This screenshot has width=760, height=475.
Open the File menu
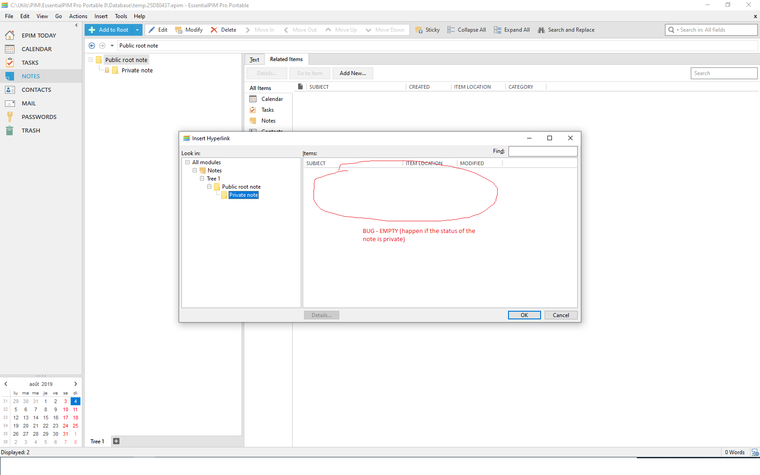coord(9,16)
